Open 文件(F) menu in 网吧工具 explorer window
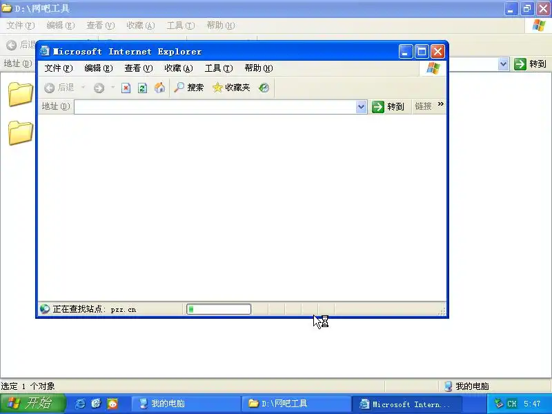 21,26
